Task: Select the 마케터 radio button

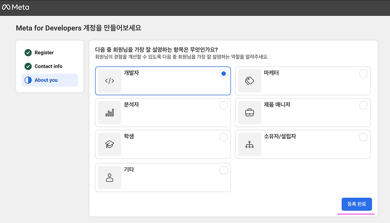Action: pos(363,74)
